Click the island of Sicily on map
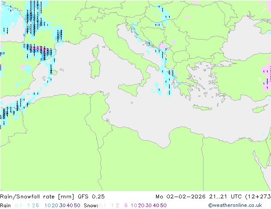Image resolution: width=271 pixels, height=209 pixels. pyautogui.click(x=130, y=89)
